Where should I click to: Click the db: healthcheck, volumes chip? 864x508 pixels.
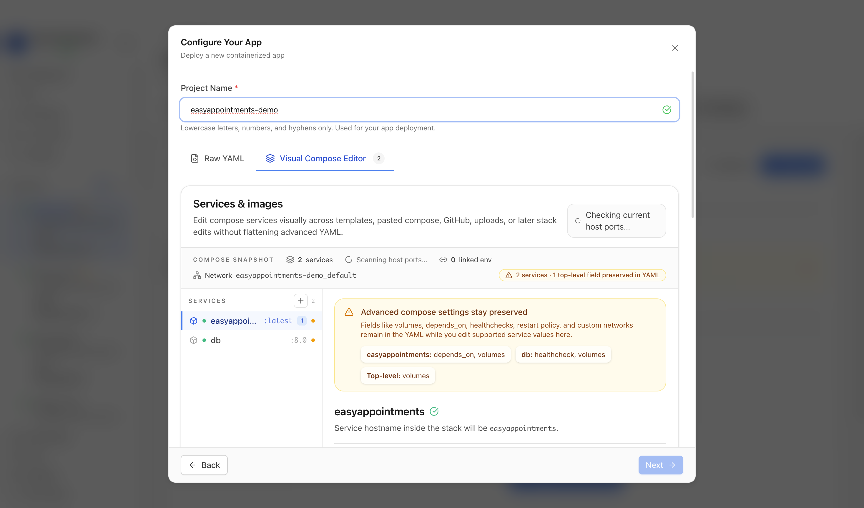[x=563, y=355]
